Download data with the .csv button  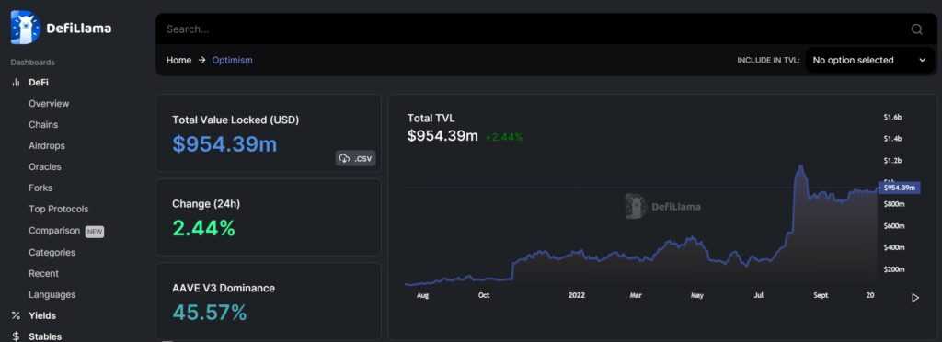(355, 158)
